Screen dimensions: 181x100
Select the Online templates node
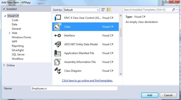pyautogui.click(x=11, y=65)
